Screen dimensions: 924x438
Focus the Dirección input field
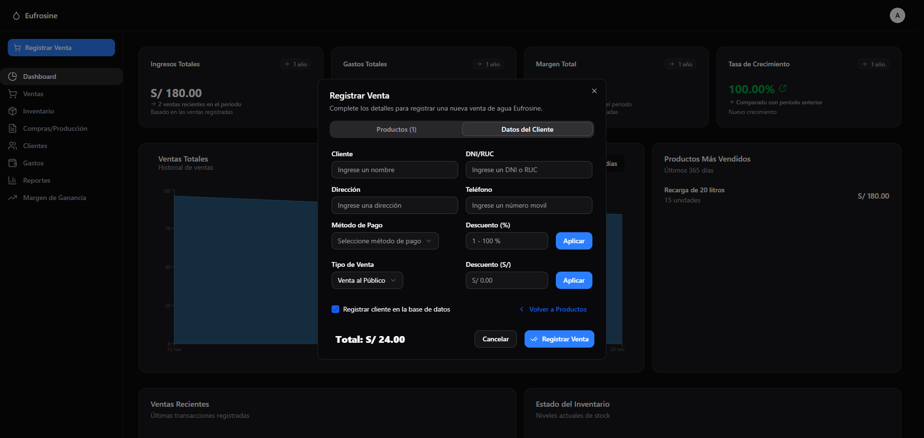click(x=395, y=205)
